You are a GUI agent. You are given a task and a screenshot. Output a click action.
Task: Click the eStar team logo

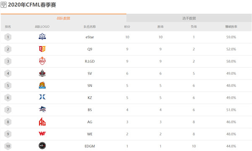42,37
